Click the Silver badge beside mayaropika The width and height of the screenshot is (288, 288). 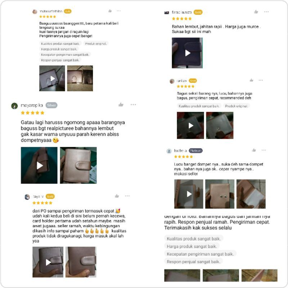(x=51, y=105)
